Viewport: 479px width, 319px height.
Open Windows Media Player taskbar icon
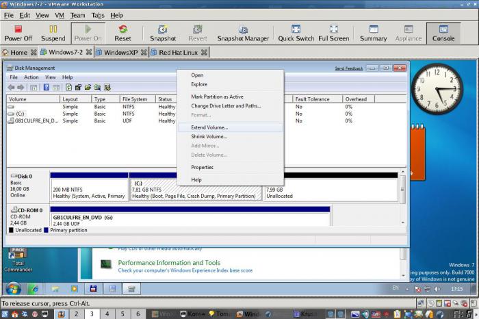click(74, 289)
